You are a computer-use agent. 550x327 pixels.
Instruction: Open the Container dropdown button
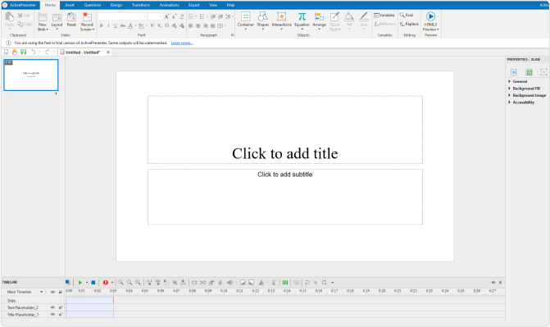246,20
